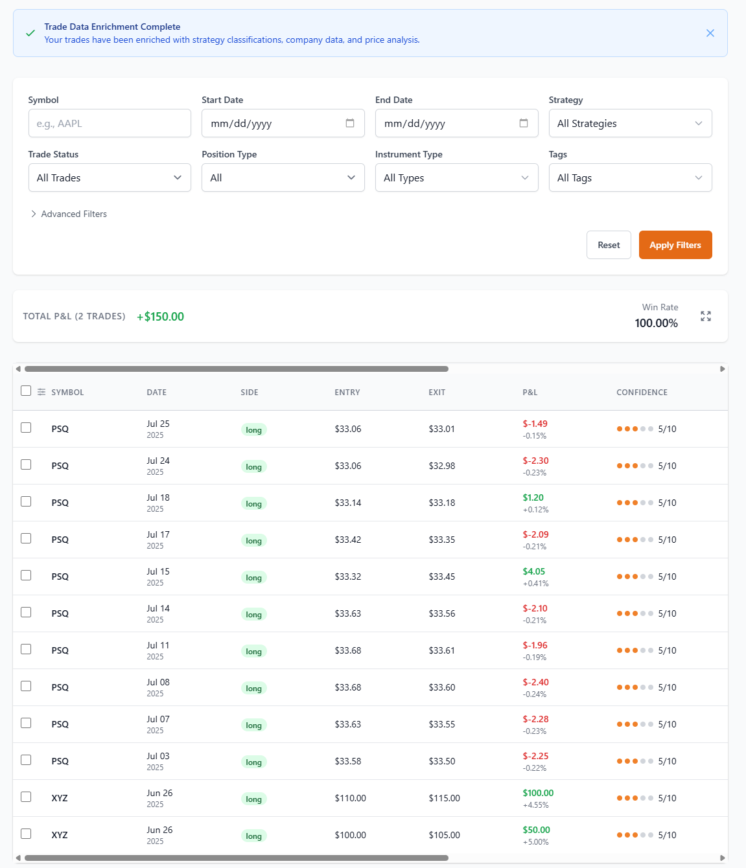Click the expand fullscreen icon beside Win Rate
Viewport: 746px width, 868px height.
coord(705,316)
